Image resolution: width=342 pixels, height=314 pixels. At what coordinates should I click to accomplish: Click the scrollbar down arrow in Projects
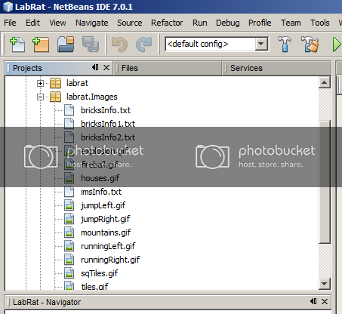[324, 284]
